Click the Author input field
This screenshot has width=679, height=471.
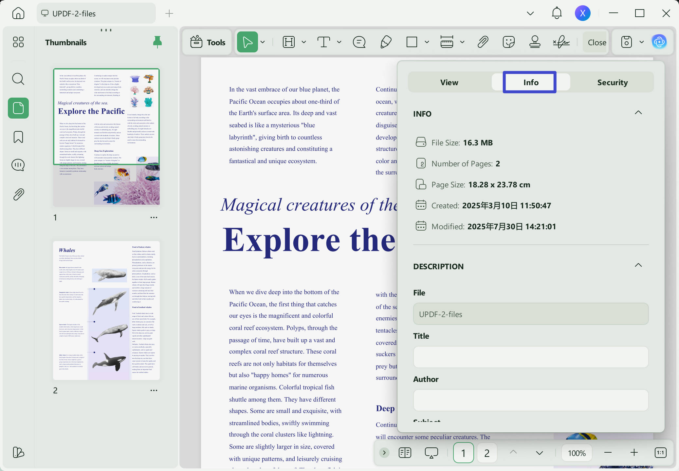tap(531, 400)
